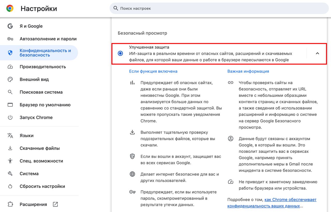Image resolution: width=331 pixels, height=212 pixels.
Task: Click the Chrome logo icon
Action: [10, 9]
